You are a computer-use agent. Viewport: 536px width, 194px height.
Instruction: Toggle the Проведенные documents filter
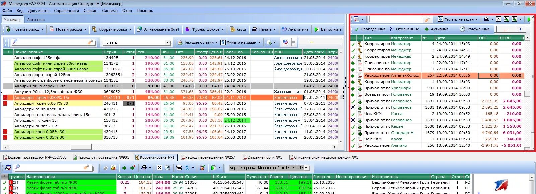click(370, 29)
